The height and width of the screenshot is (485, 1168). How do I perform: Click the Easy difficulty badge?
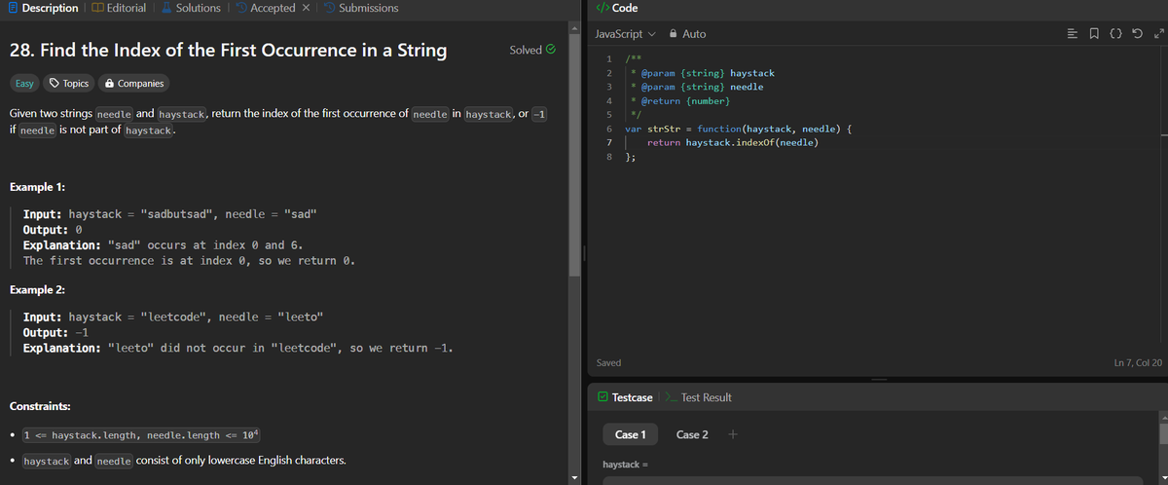pyautogui.click(x=24, y=84)
